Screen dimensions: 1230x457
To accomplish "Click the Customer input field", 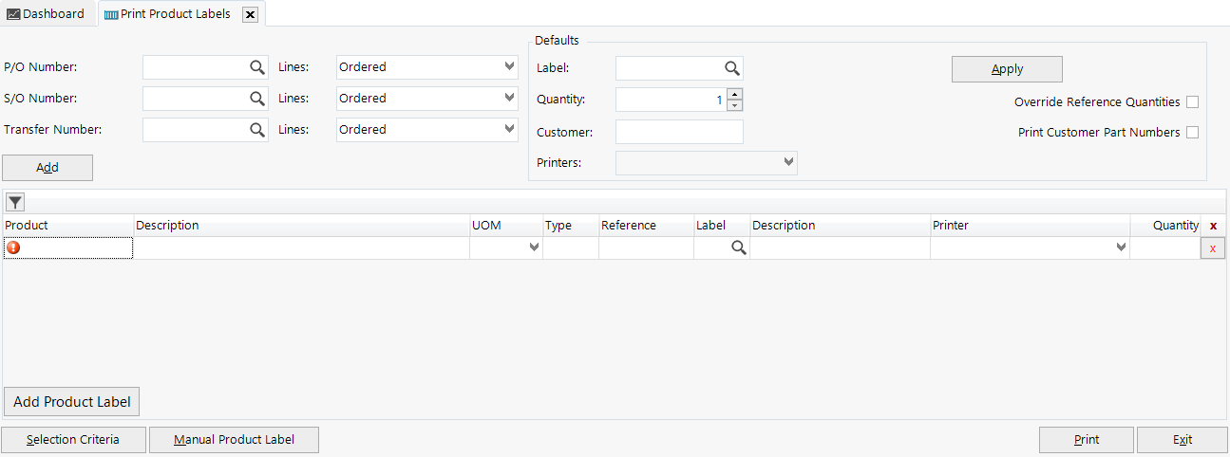I will (x=679, y=132).
